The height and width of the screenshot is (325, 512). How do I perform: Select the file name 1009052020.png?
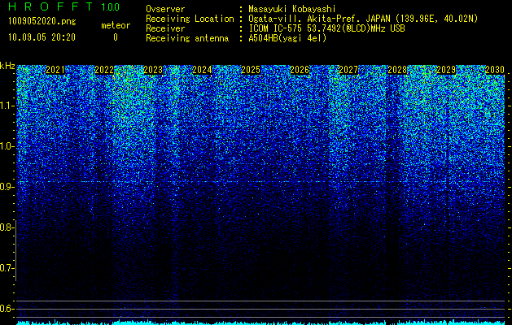(x=42, y=22)
